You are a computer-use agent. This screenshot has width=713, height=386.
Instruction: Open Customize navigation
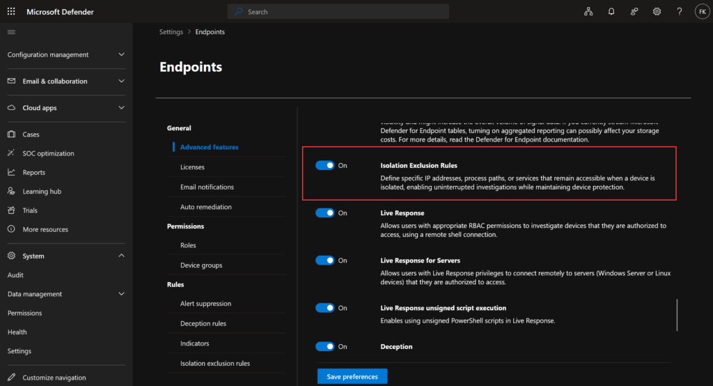pos(54,378)
